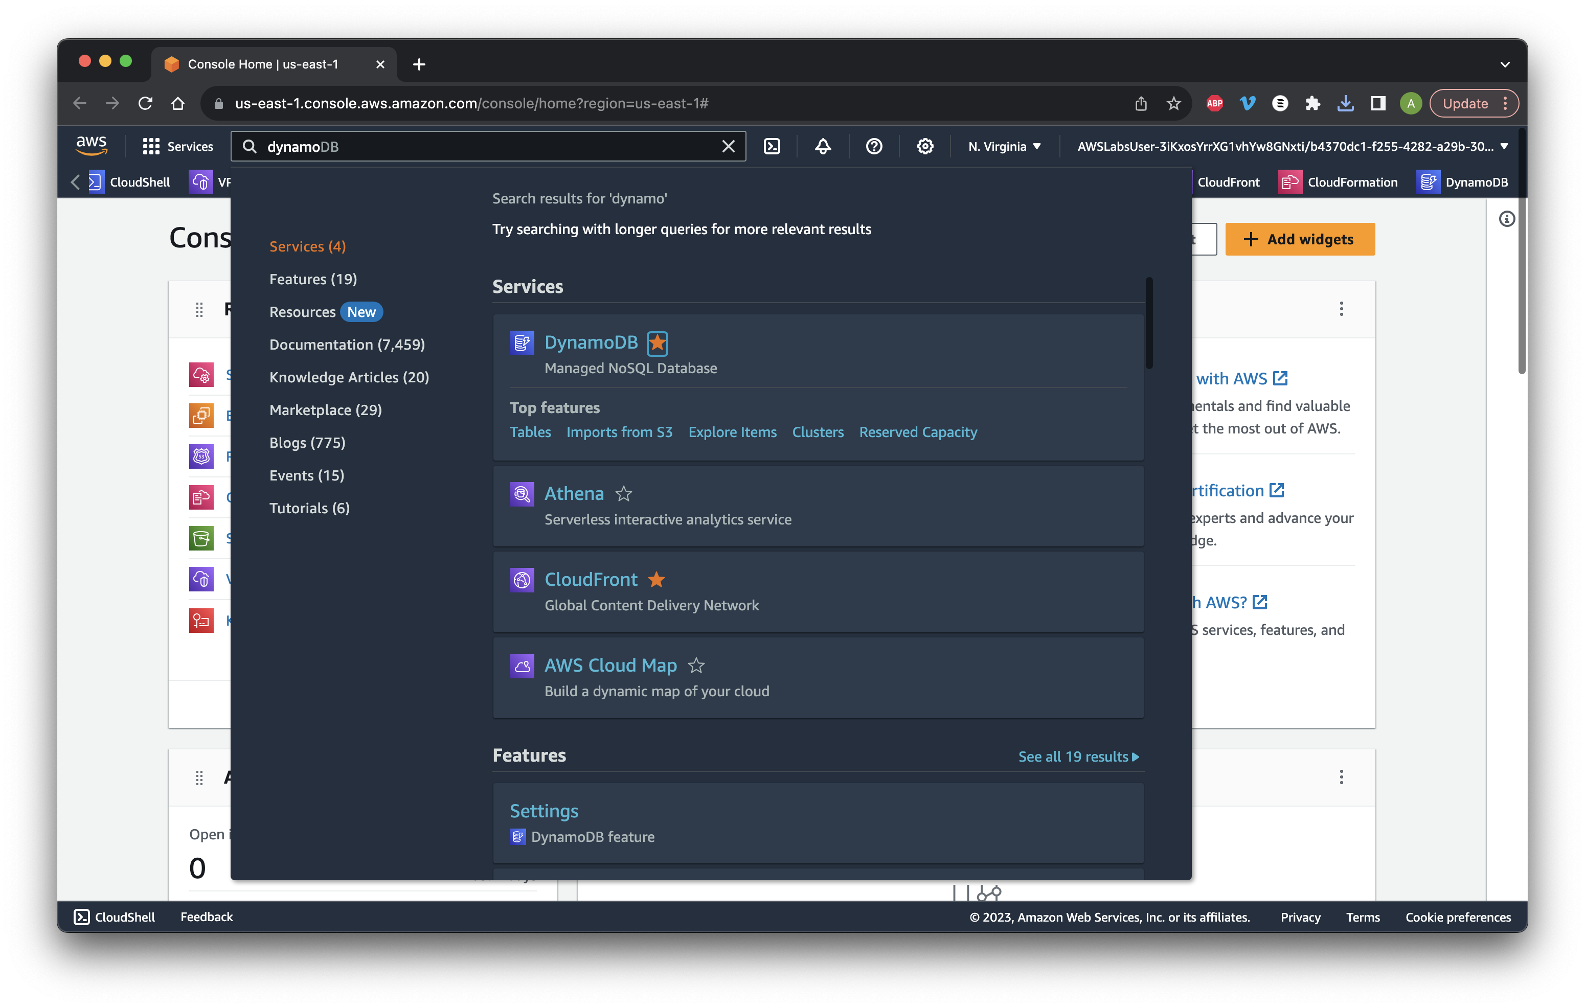This screenshot has height=1008, width=1585.
Task: Open the Imports from S3 link
Action: click(619, 432)
